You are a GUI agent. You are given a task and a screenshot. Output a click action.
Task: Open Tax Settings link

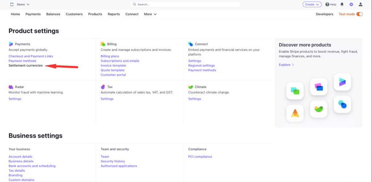pyautogui.click(x=107, y=99)
